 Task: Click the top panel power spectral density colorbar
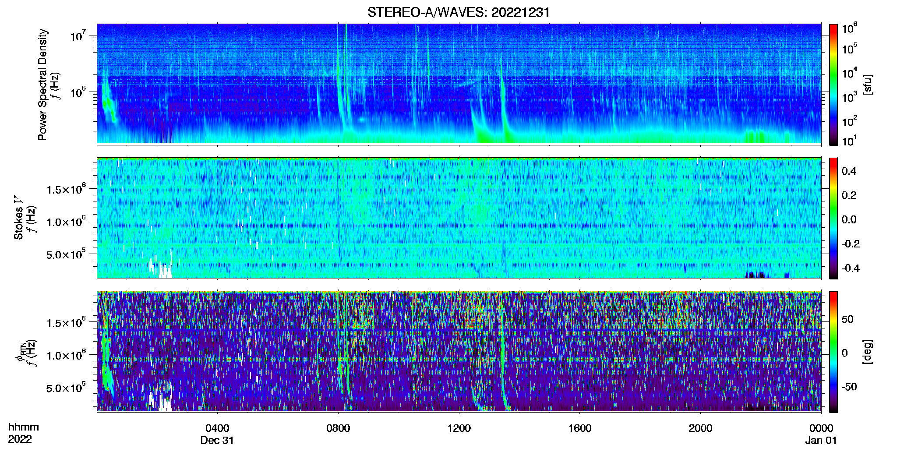(833, 85)
